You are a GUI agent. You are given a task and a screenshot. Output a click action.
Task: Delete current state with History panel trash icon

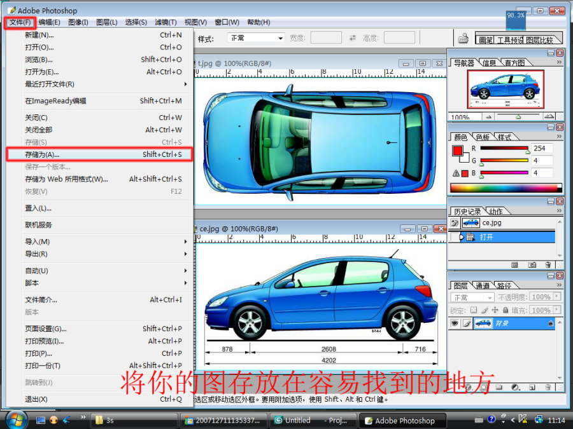tap(548, 265)
